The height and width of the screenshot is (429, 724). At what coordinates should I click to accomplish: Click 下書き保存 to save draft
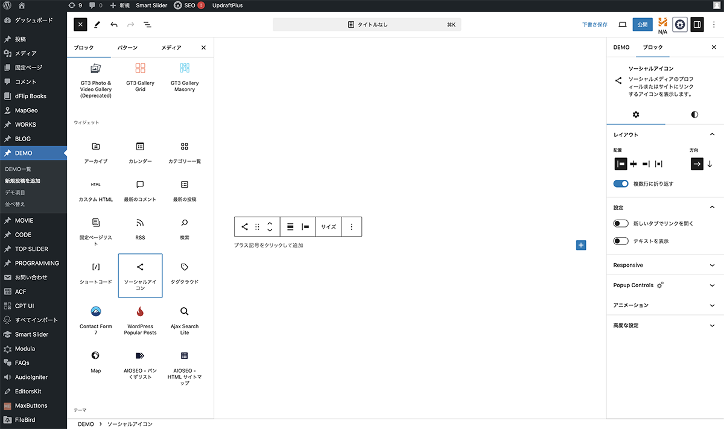click(x=594, y=25)
